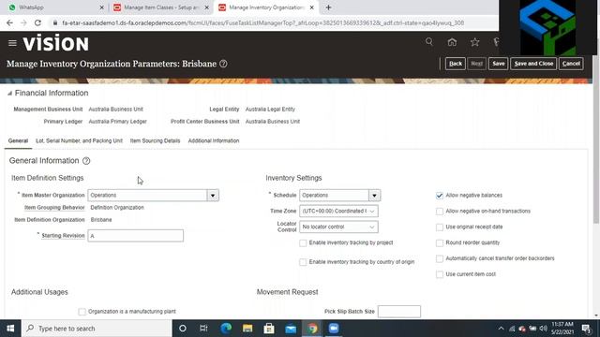The width and height of the screenshot is (600, 337).
Task: Enable Automatically cancel transfer order backorders
Action: coord(440,258)
